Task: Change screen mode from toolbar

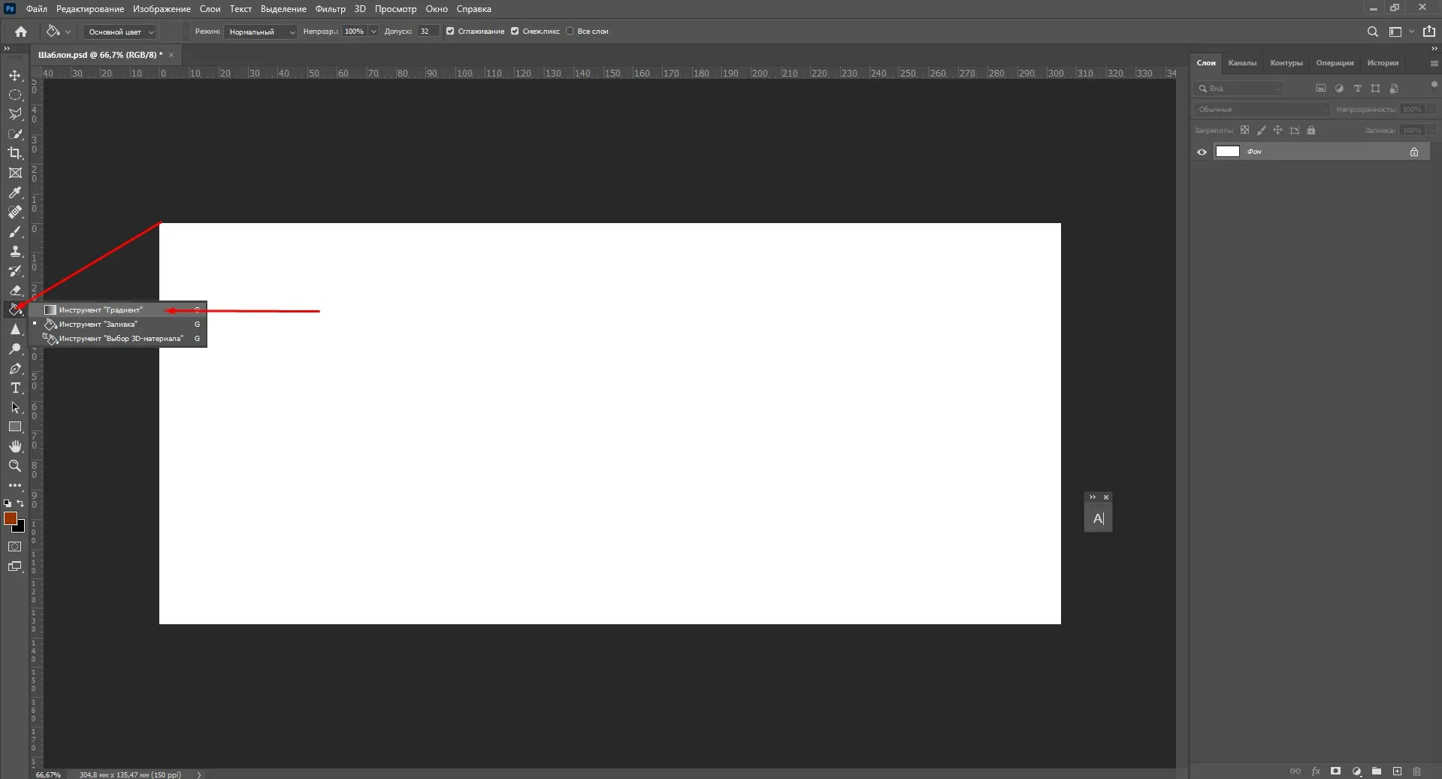Action: point(15,566)
